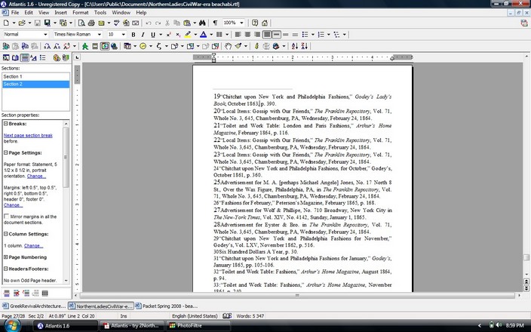
Task: Open the File menu
Action: 15,13
